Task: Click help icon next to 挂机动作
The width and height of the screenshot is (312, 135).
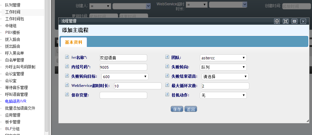Action: pos(167,95)
